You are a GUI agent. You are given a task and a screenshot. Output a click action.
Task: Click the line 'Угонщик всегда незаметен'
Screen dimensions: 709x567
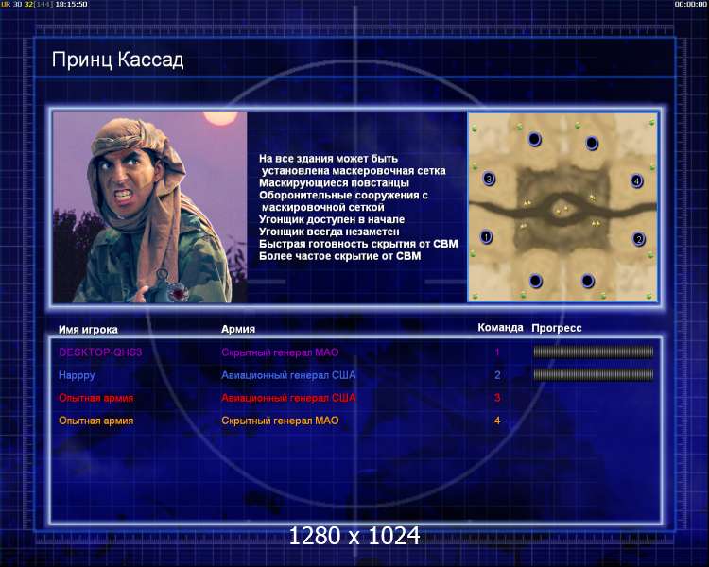329,232
